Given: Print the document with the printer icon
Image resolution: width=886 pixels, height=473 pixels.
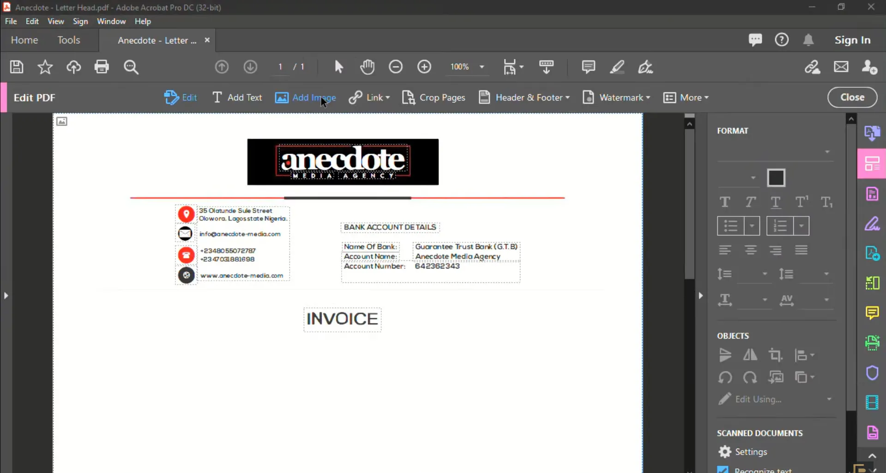Looking at the screenshot, I should (102, 67).
